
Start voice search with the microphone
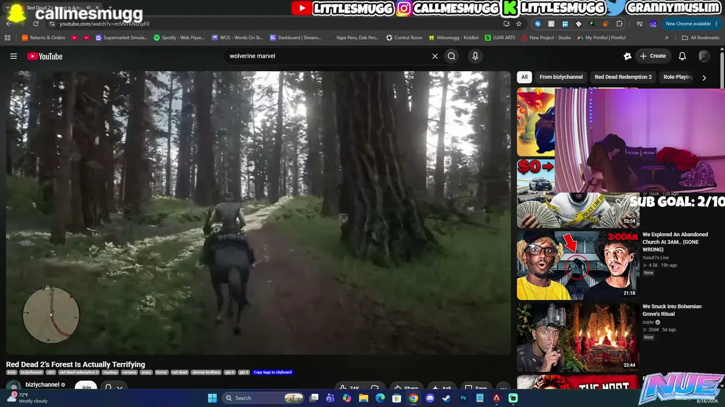coord(475,56)
